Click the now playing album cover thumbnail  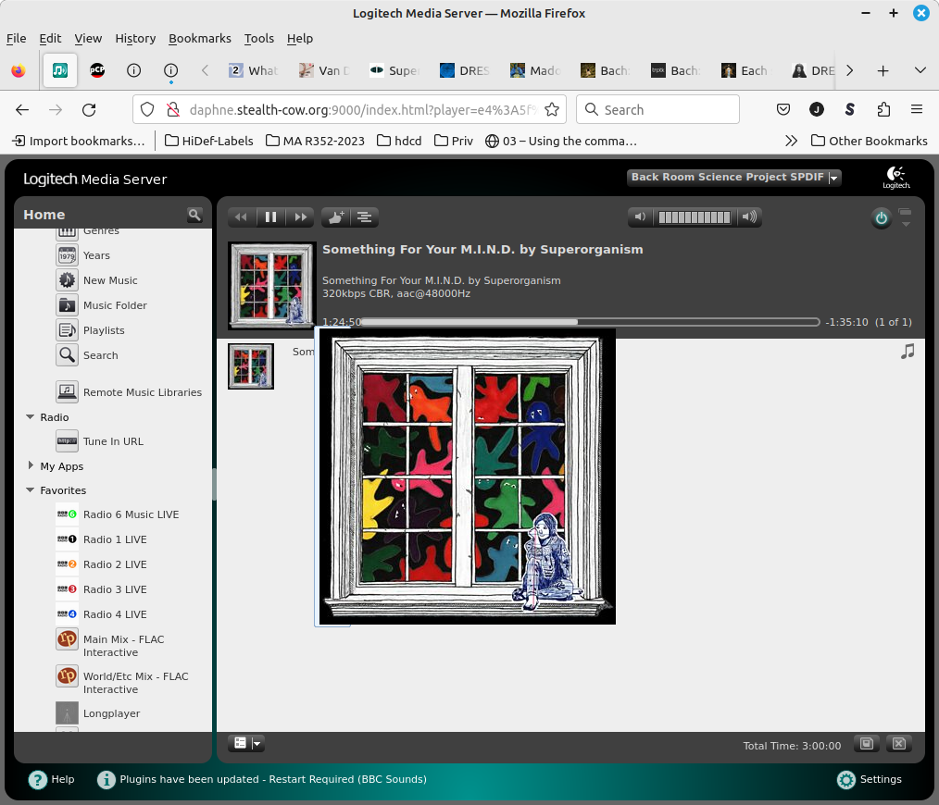[272, 286]
